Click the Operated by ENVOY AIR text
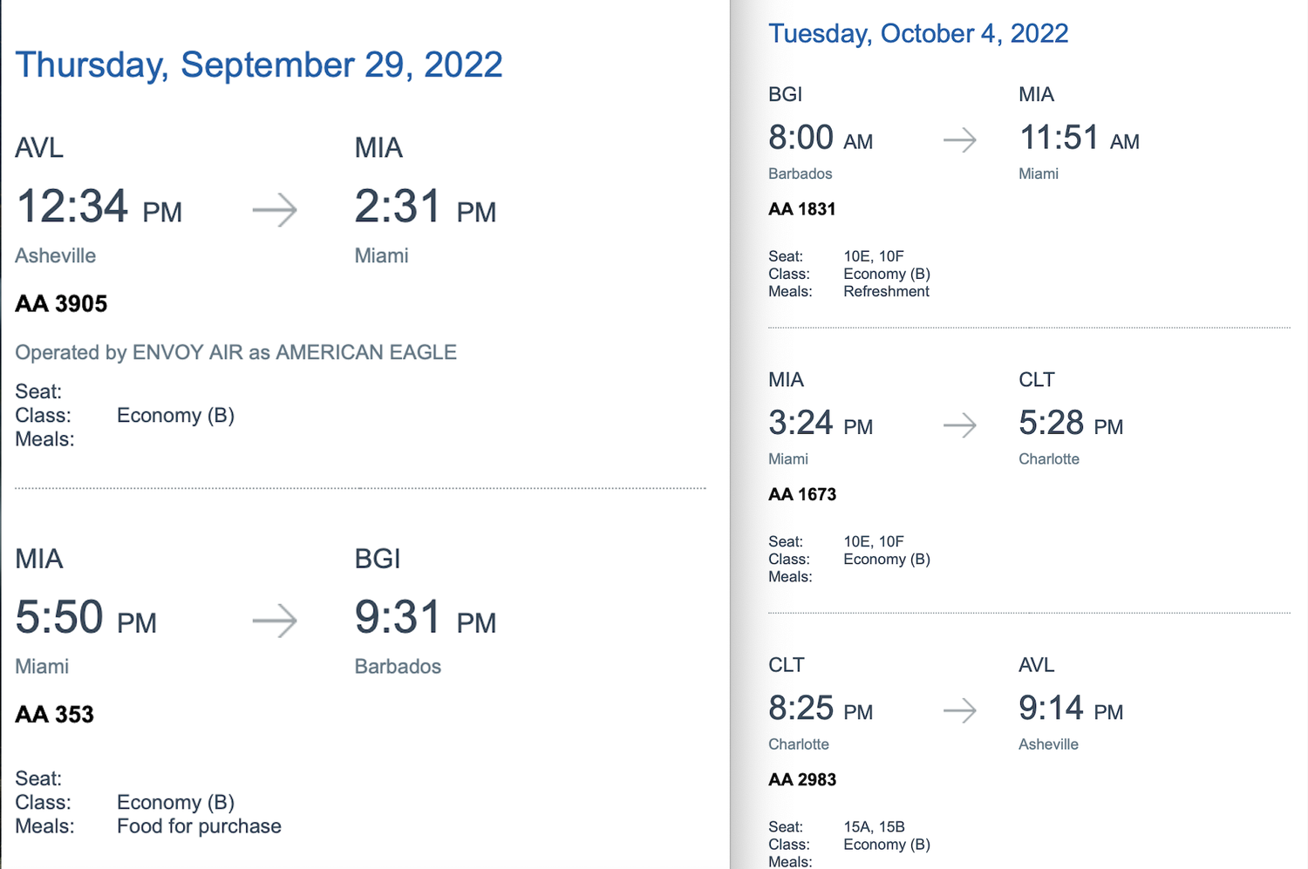Viewport: 1308px width, 869px height. tap(235, 352)
